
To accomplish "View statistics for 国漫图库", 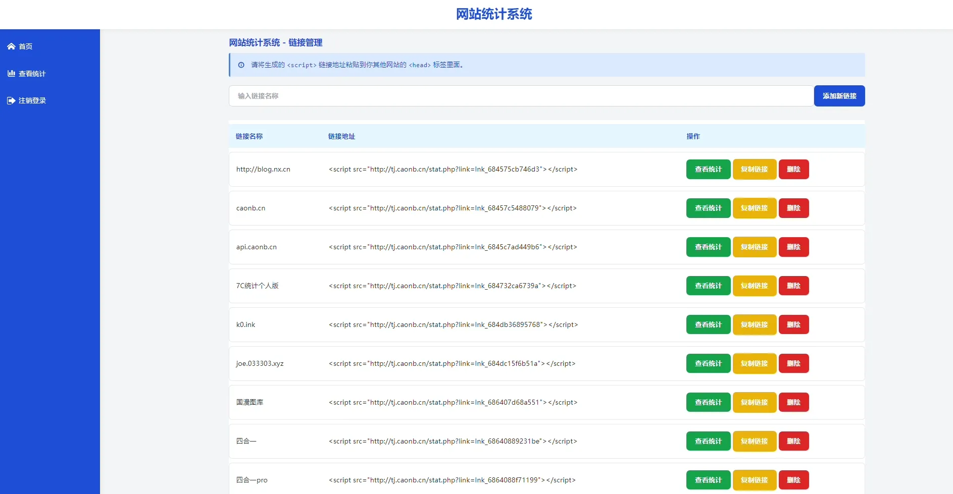I will 708,402.
